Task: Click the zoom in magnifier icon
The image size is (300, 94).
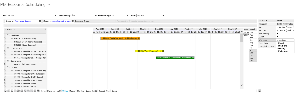Action: coord(25,91)
